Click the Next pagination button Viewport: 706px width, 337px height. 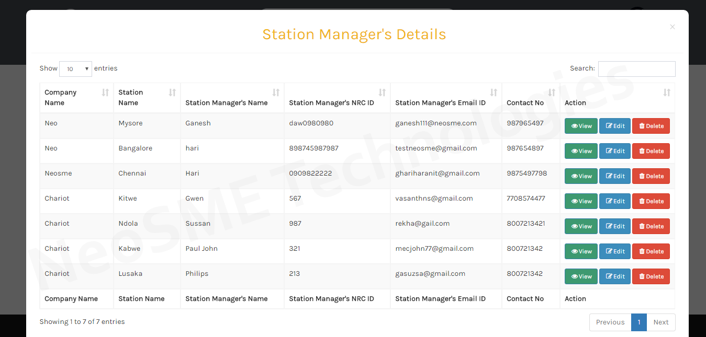pos(661,322)
